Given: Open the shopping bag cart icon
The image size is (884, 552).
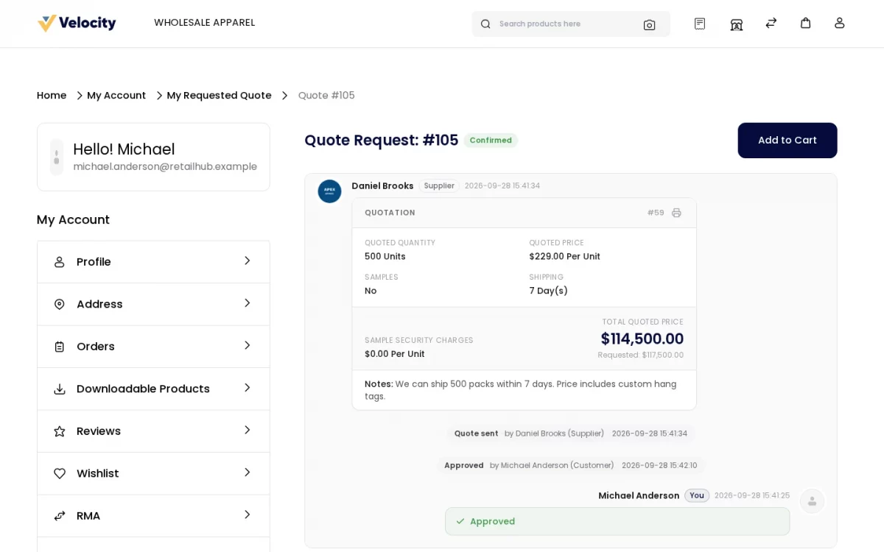Looking at the screenshot, I should click(x=806, y=23).
